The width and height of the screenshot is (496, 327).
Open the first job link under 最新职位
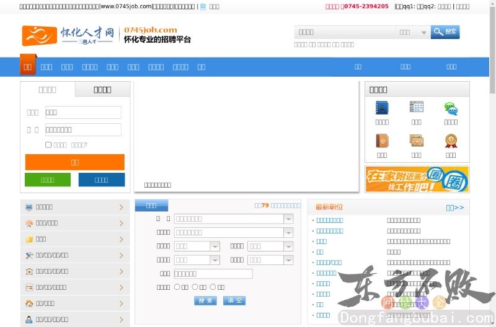point(330,220)
